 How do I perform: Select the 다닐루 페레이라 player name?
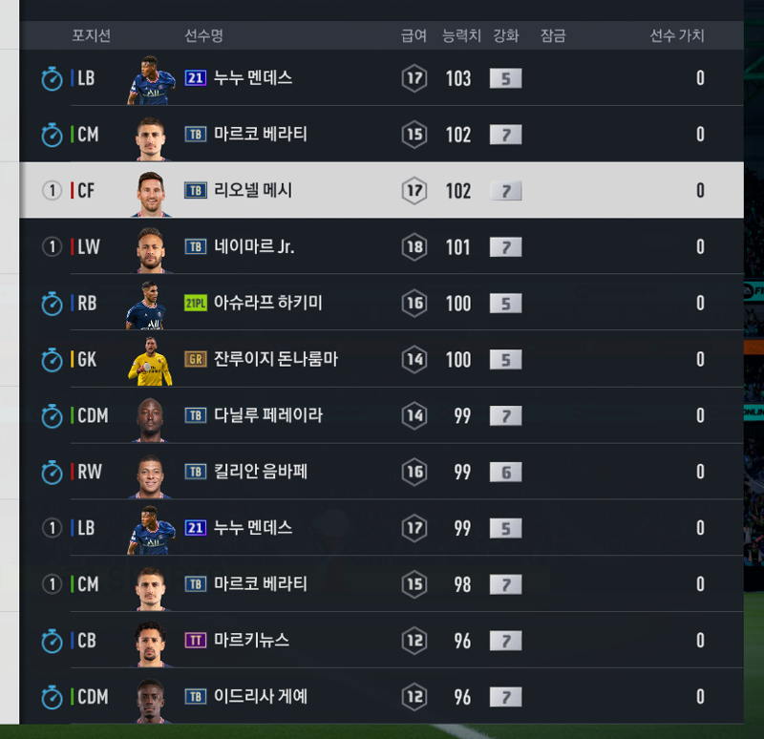[x=268, y=415]
